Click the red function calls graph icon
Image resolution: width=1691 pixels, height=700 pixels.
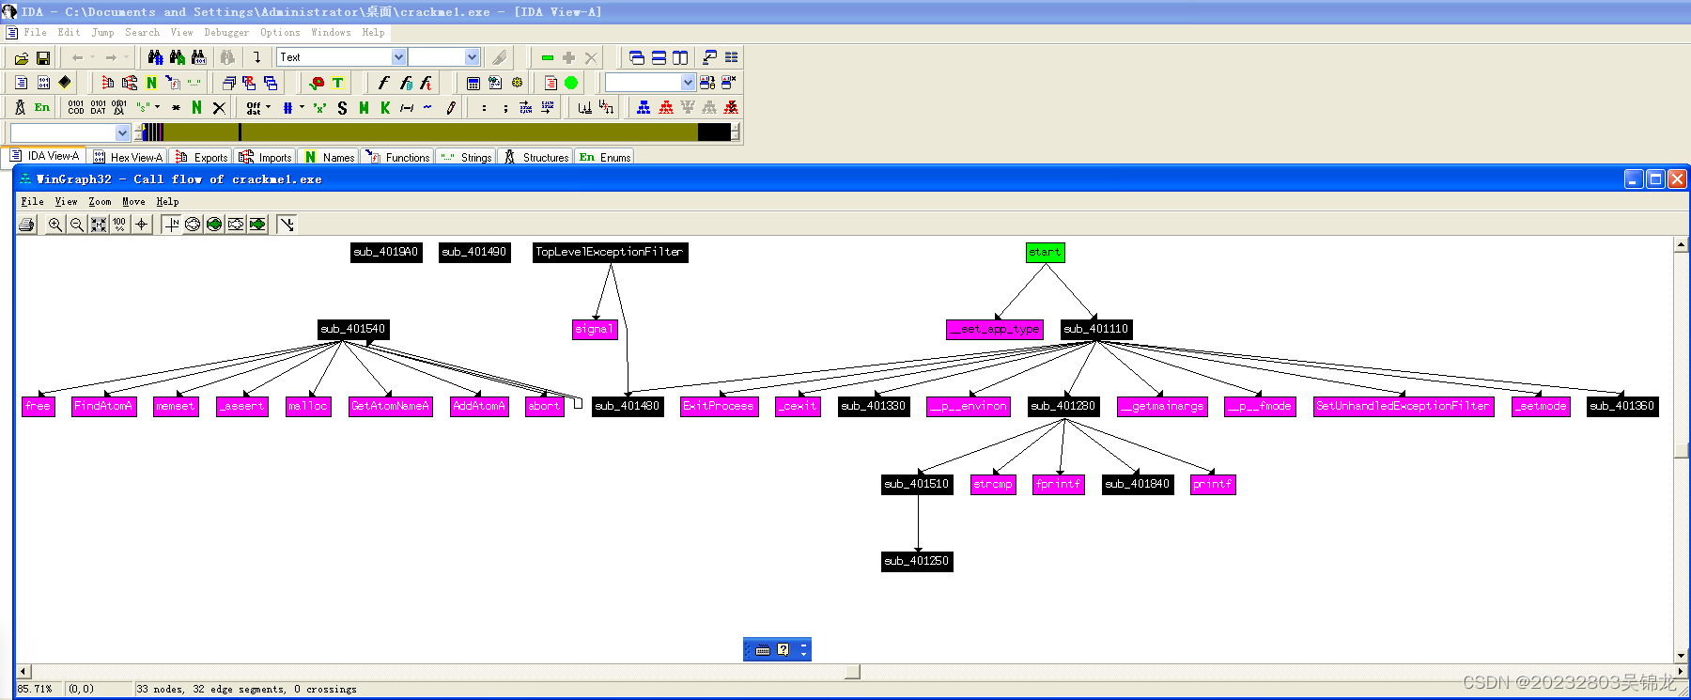(x=666, y=107)
